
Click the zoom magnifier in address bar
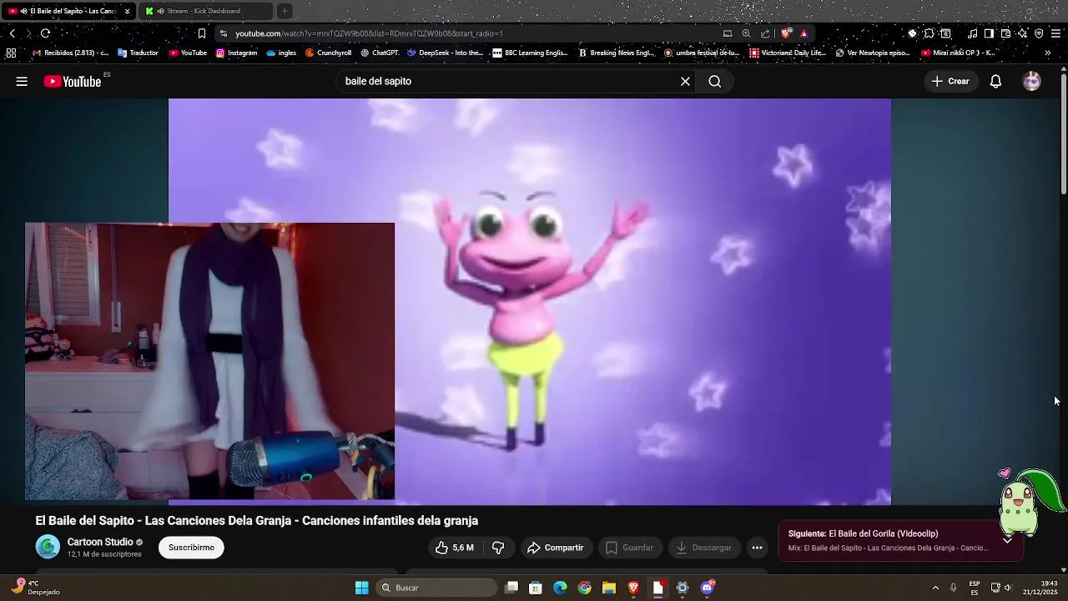pos(746,33)
